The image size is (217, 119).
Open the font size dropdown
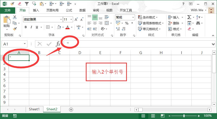(71, 20)
